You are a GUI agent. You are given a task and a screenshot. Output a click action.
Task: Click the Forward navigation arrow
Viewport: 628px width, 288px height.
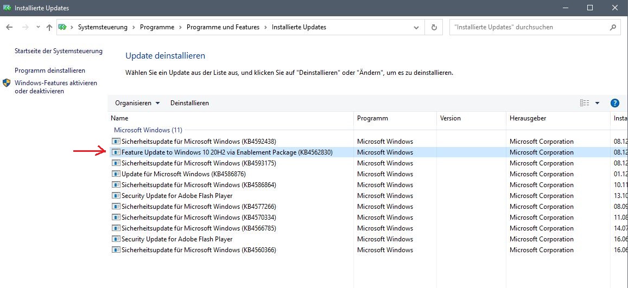25,27
